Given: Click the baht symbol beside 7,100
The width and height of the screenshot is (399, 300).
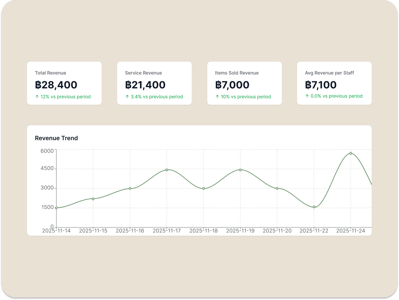Looking at the screenshot, I should pos(308,85).
